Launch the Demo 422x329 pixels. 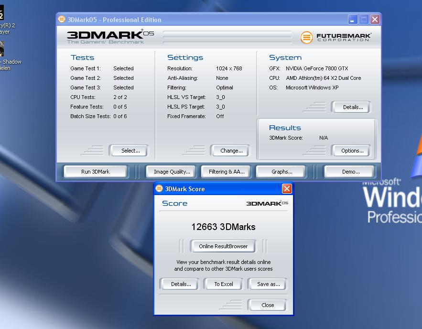pos(350,172)
